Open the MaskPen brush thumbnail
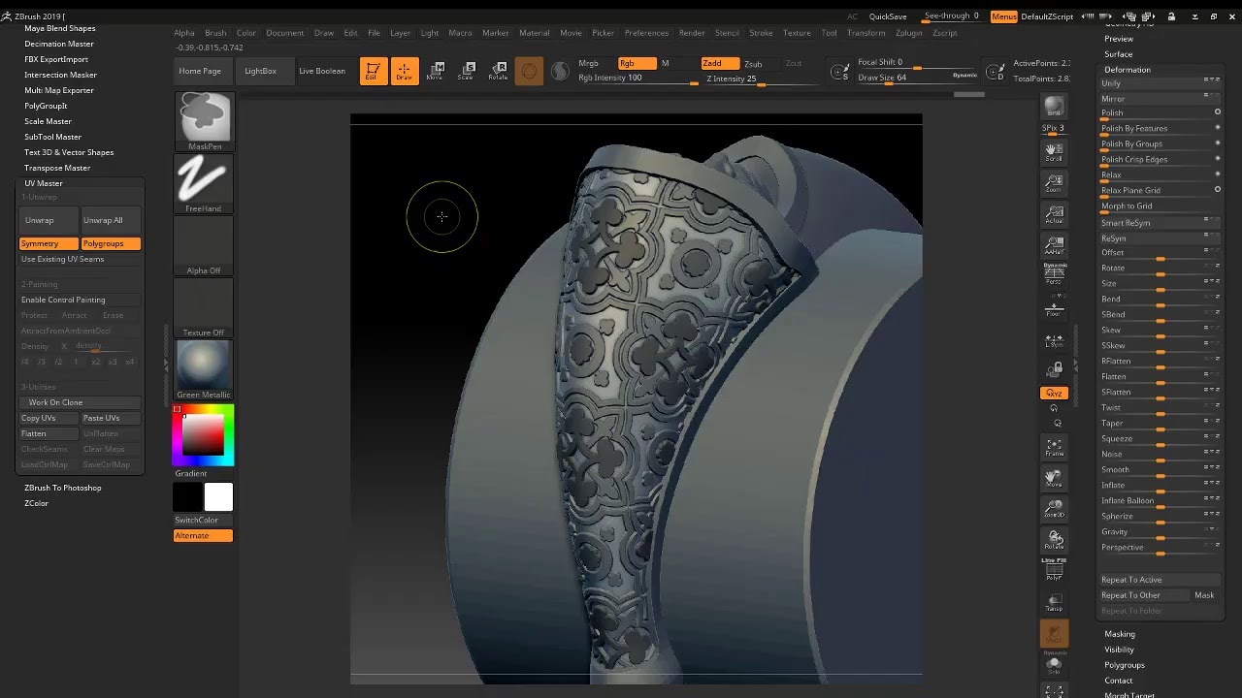This screenshot has height=698, width=1242. (x=204, y=121)
